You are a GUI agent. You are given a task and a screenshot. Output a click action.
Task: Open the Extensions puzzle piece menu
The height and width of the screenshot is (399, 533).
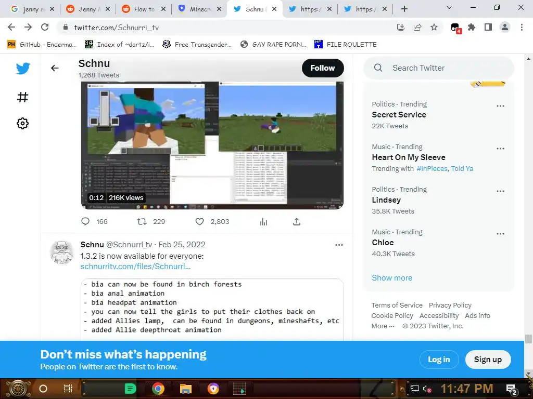pyautogui.click(x=472, y=27)
